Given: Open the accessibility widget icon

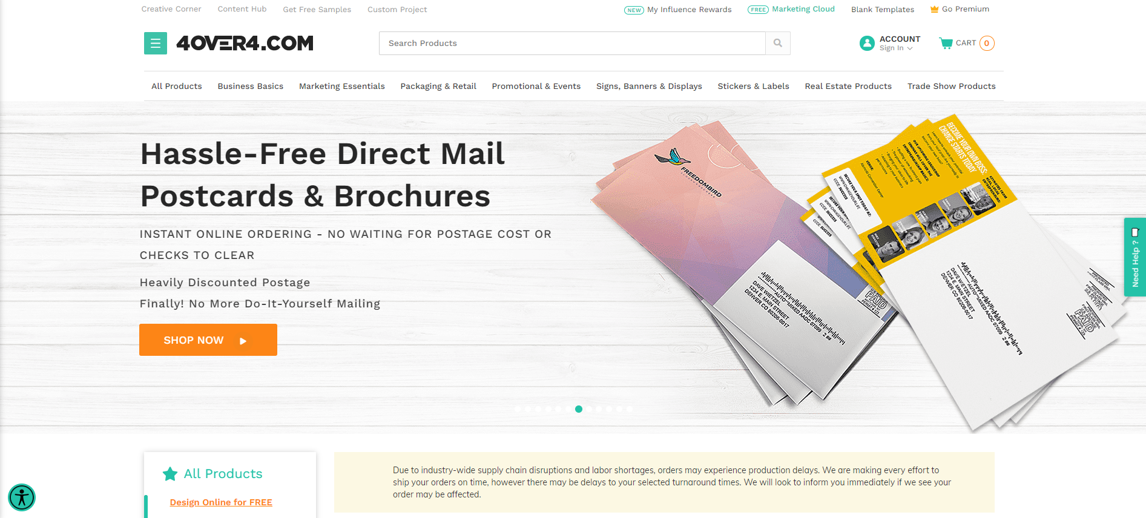Looking at the screenshot, I should [22, 497].
